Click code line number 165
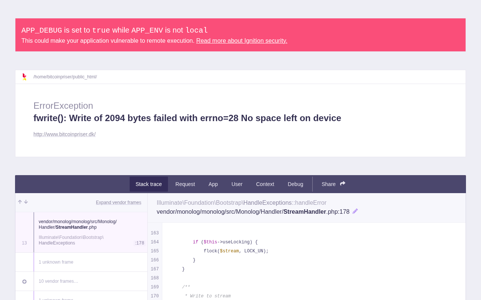The width and height of the screenshot is (481, 300). coord(155,251)
